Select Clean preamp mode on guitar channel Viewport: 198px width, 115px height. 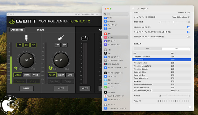52,75
